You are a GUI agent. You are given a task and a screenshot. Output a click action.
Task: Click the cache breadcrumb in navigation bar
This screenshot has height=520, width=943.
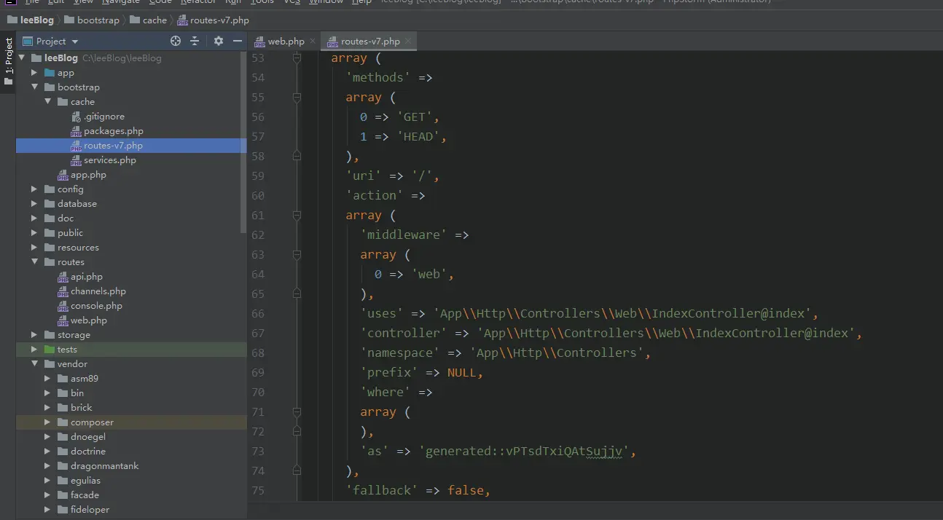pos(154,20)
